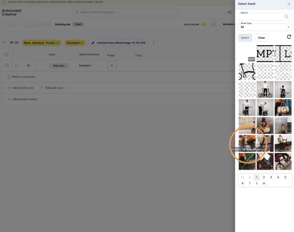Click the Copy column header
Screen dimensions: 294x232
(139, 55)
